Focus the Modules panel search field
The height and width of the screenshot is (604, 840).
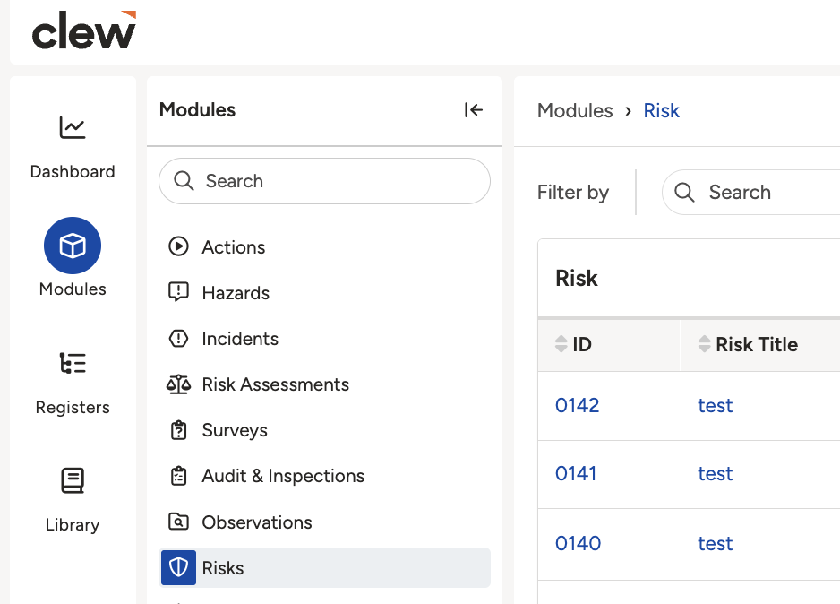[x=325, y=181]
